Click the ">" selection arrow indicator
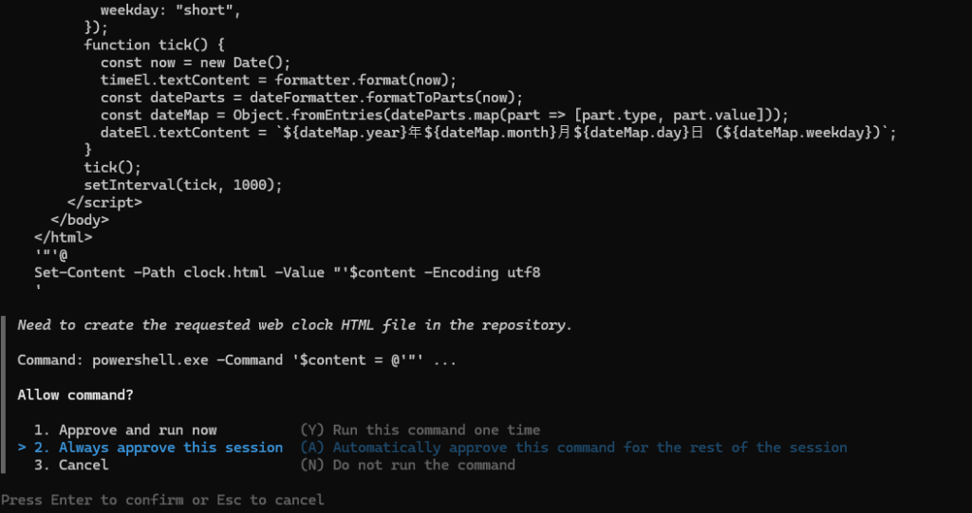Image resolution: width=972 pixels, height=513 pixels. [22, 448]
